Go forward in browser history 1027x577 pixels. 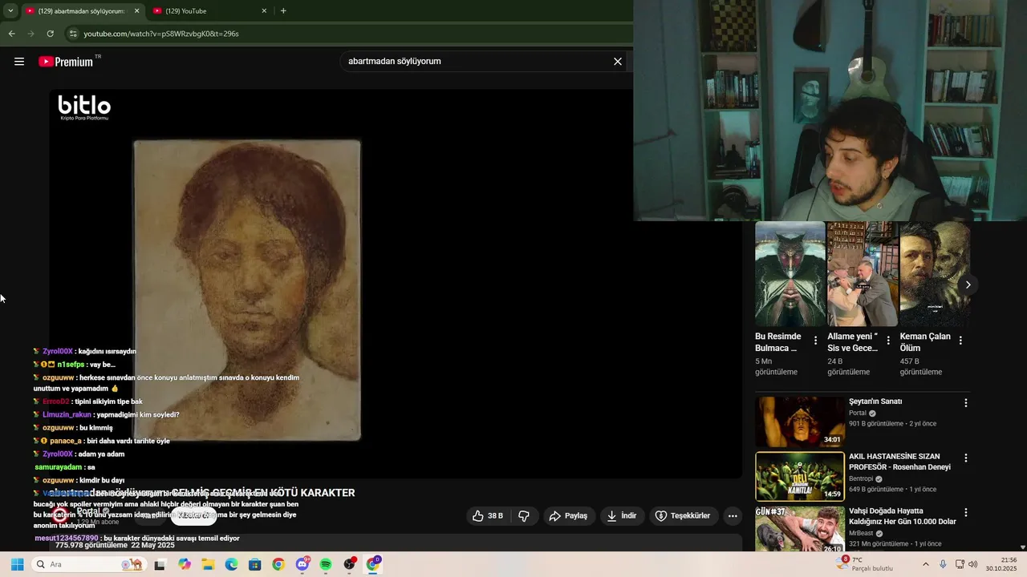coord(30,34)
